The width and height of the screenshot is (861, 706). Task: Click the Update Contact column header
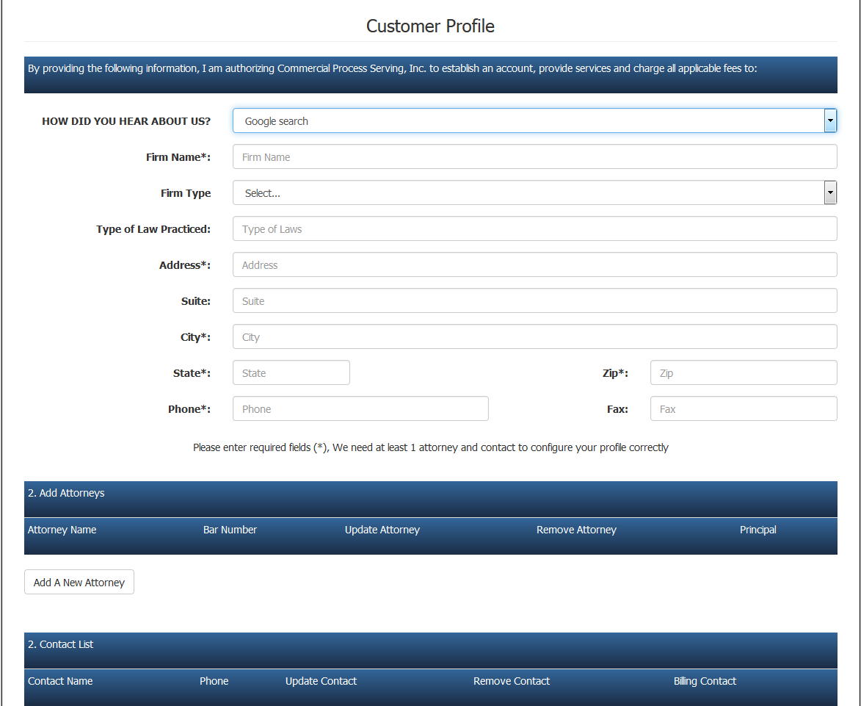(321, 681)
